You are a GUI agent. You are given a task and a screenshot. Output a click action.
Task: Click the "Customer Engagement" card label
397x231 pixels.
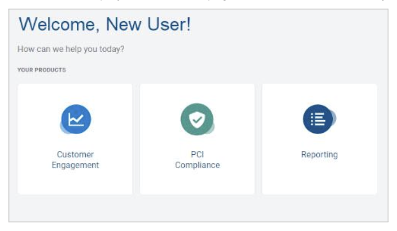coord(75,160)
